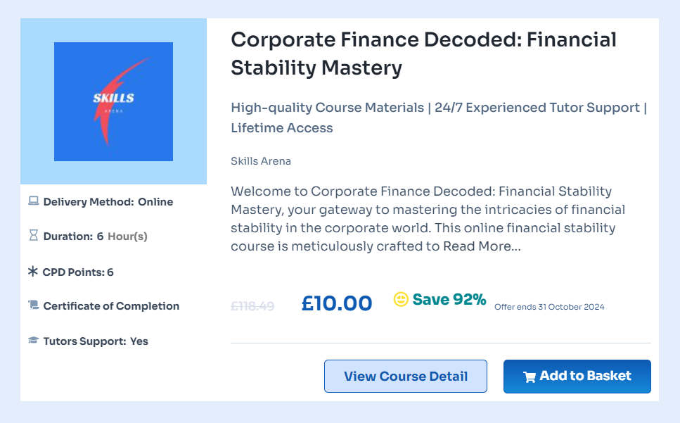Click the course subtitle about Lifetime Access
The image size is (680, 423).
pos(438,118)
